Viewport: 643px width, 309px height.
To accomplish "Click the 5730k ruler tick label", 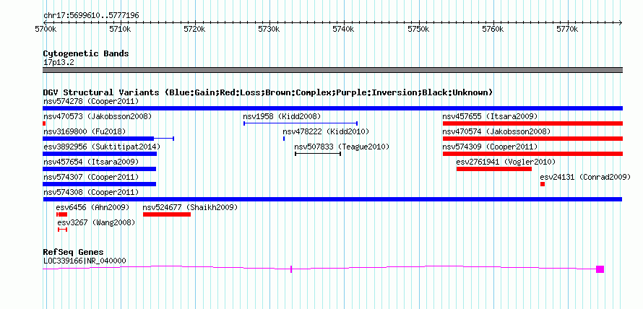I will (x=269, y=30).
